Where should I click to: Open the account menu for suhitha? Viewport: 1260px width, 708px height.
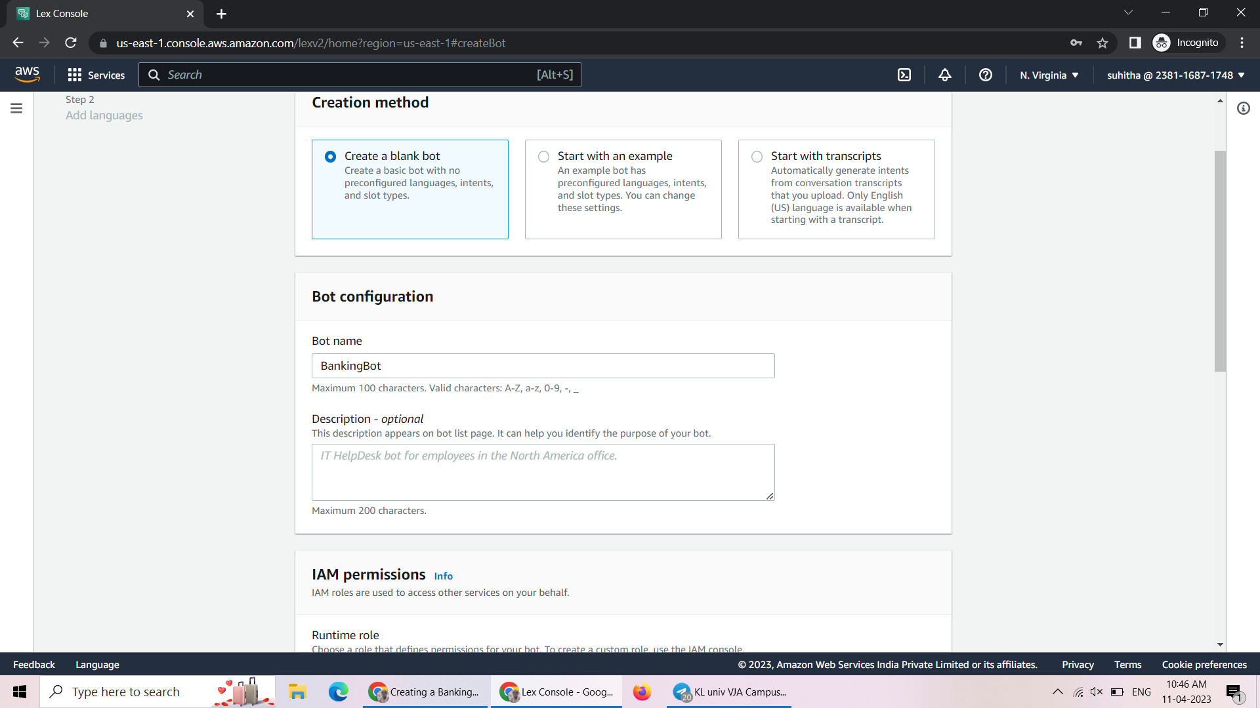pos(1175,75)
